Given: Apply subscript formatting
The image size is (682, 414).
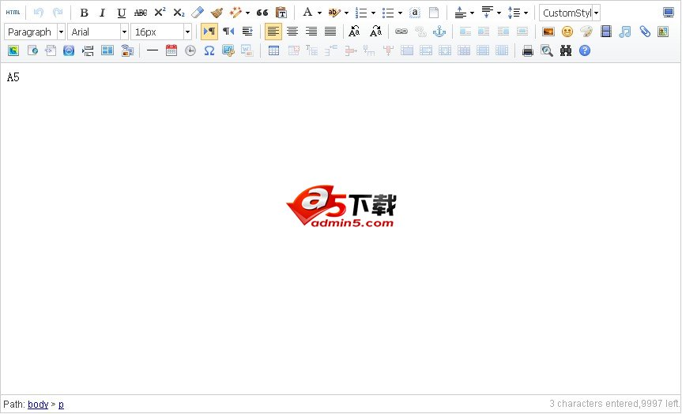Looking at the screenshot, I should (x=179, y=13).
